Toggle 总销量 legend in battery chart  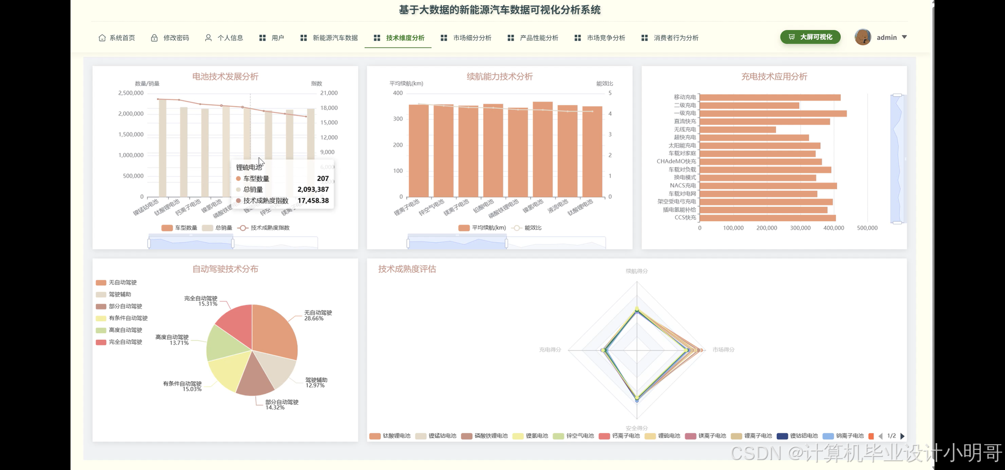click(217, 228)
